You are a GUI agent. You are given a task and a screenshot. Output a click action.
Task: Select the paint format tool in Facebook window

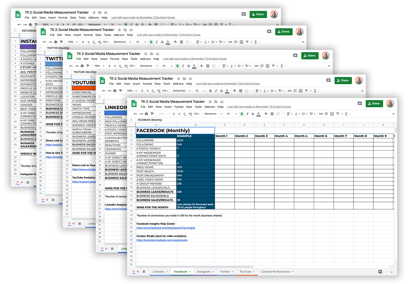(152, 114)
